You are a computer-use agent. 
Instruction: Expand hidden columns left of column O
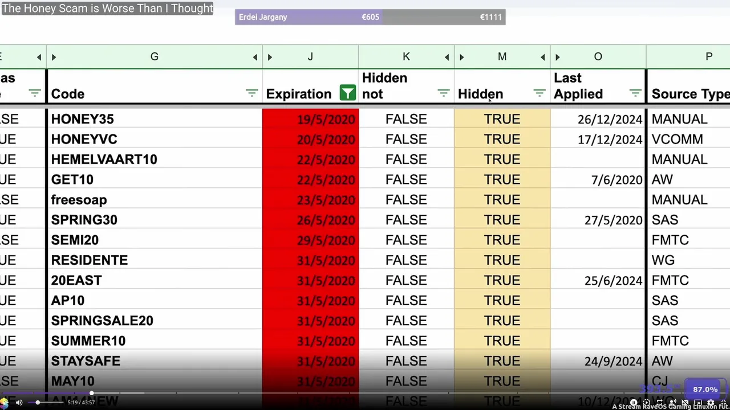click(557, 57)
